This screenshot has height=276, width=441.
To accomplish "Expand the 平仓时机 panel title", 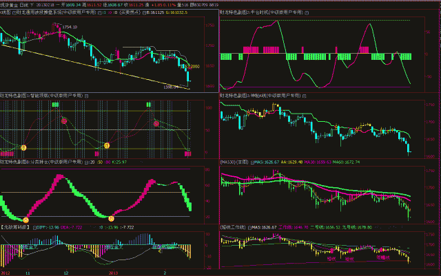I will [260, 12].
